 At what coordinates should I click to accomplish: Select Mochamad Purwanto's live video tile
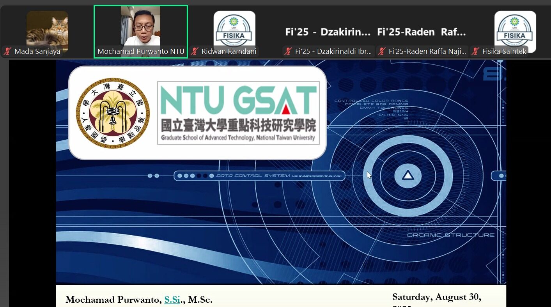tap(140, 27)
